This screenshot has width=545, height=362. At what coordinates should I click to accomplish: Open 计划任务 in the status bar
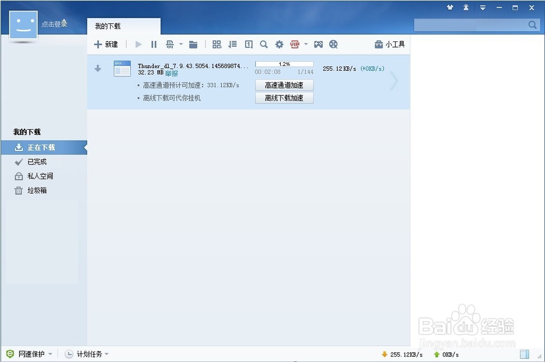(x=90, y=354)
